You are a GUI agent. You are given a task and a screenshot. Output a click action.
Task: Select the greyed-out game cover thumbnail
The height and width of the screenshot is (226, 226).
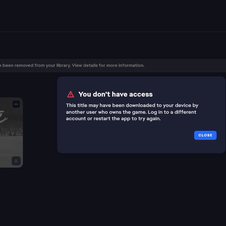pos(11,132)
